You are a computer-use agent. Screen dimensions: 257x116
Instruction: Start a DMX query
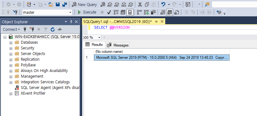[117, 5]
